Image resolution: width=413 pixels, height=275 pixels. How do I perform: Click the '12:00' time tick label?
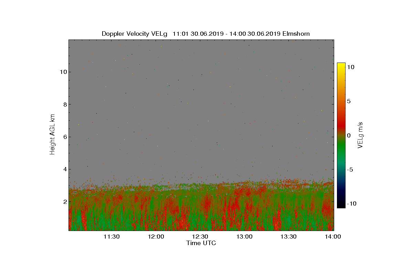pos(156,236)
